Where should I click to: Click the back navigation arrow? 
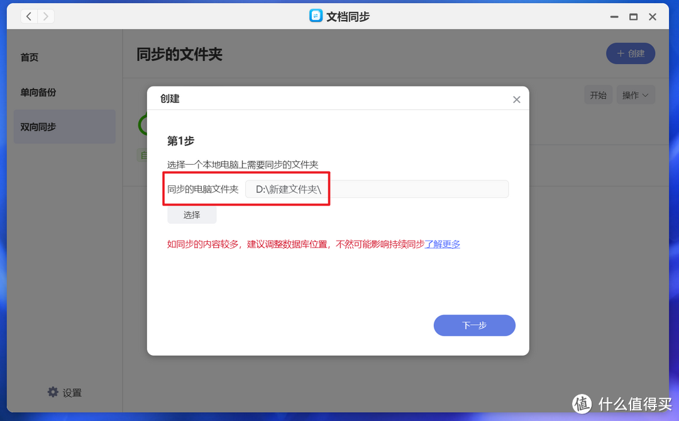coord(29,16)
